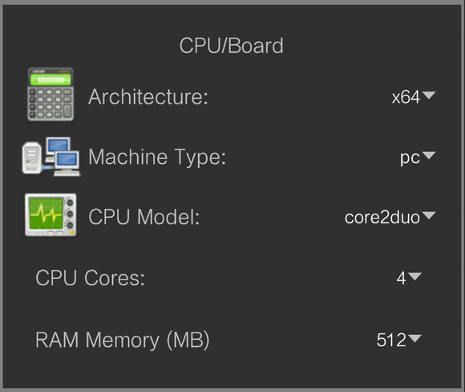The image size is (465, 392).
Task: Click the calculator icon beside Architecture
Action: click(51, 94)
